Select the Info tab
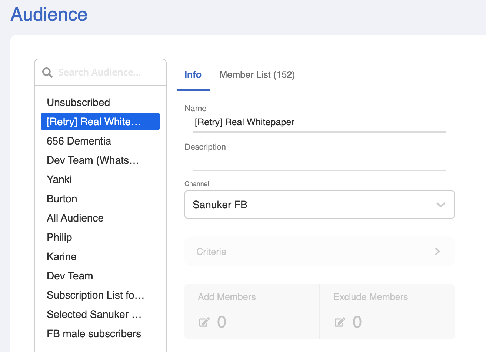The image size is (486, 352). coord(193,74)
